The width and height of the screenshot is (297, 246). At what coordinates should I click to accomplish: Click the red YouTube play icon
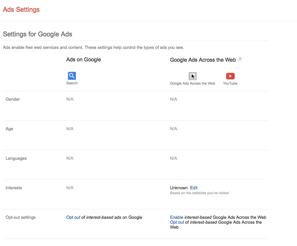click(x=230, y=76)
